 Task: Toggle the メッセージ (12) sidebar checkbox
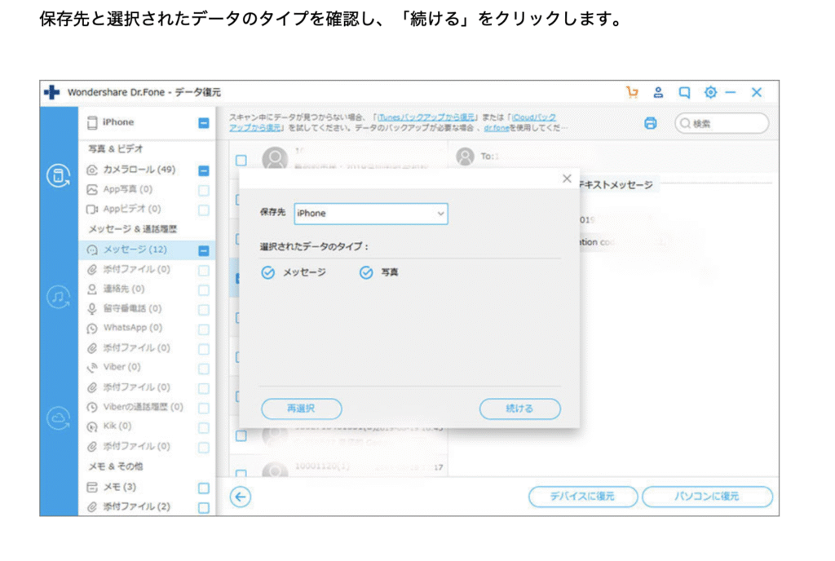[x=203, y=250]
